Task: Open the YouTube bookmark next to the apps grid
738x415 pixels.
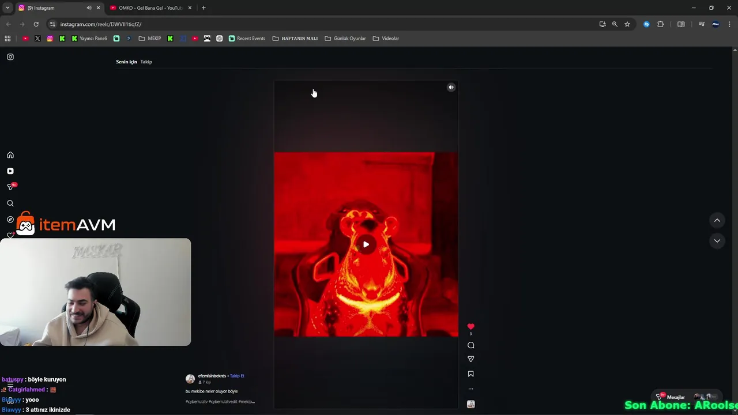Action: tap(25, 39)
